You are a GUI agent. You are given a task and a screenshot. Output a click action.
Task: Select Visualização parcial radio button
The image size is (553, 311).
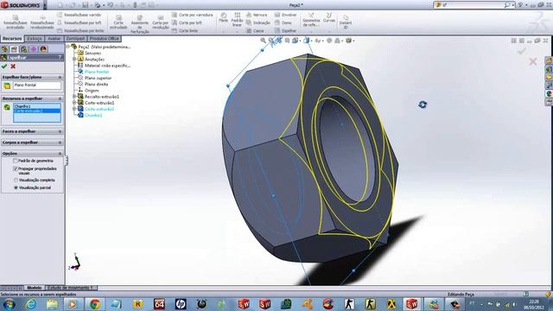(16, 188)
